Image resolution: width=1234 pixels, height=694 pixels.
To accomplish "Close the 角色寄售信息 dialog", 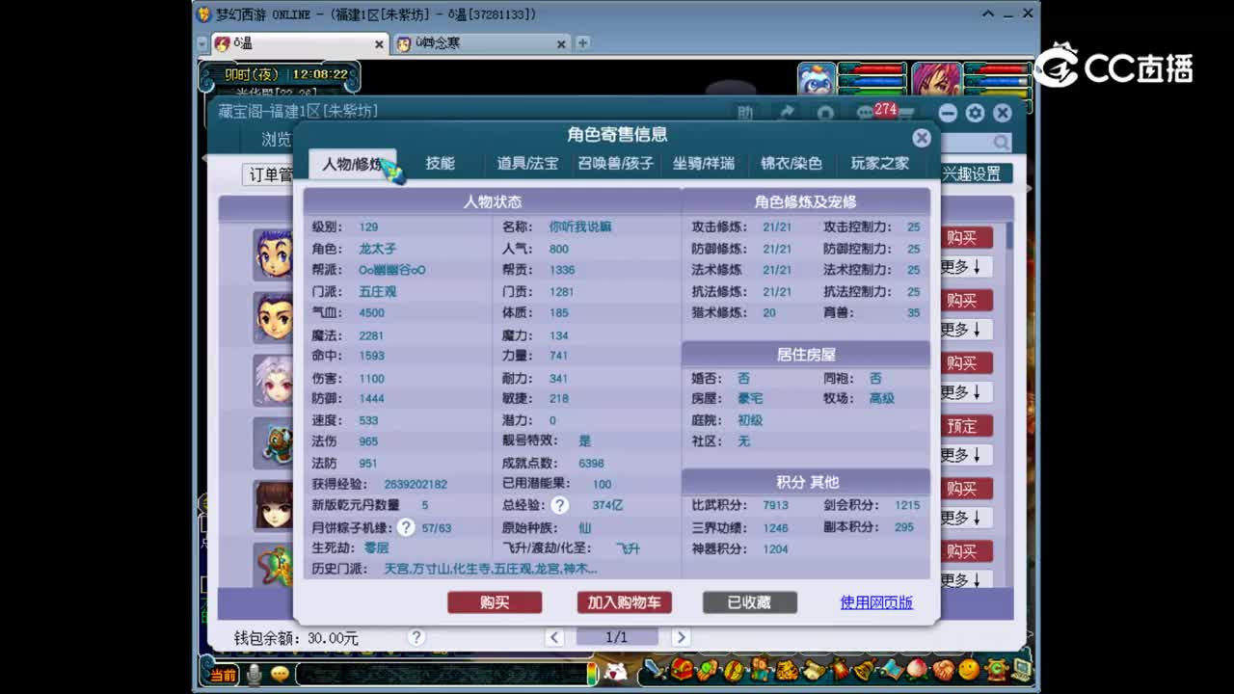I will (x=922, y=138).
